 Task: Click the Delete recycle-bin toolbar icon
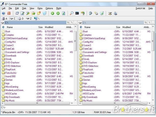pos(45,13)
